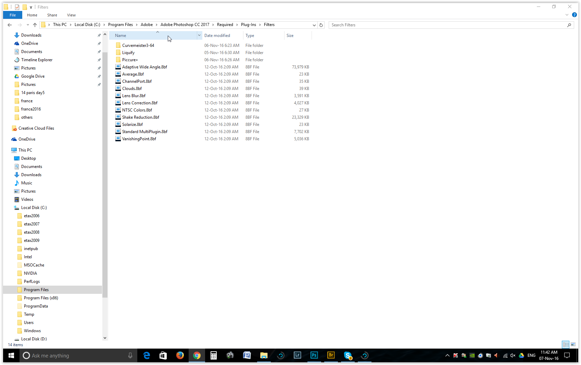Click the Back navigation arrow
Image resolution: width=581 pixels, height=365 pixels.
coord(10,25)
